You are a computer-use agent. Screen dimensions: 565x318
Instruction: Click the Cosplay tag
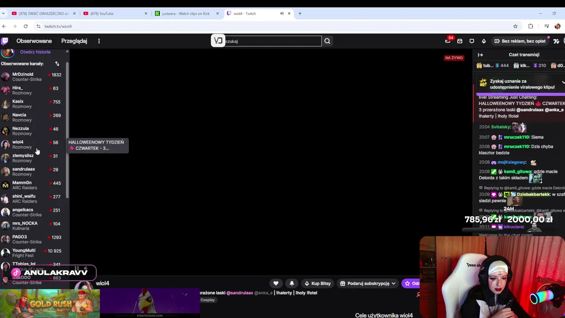207,300
